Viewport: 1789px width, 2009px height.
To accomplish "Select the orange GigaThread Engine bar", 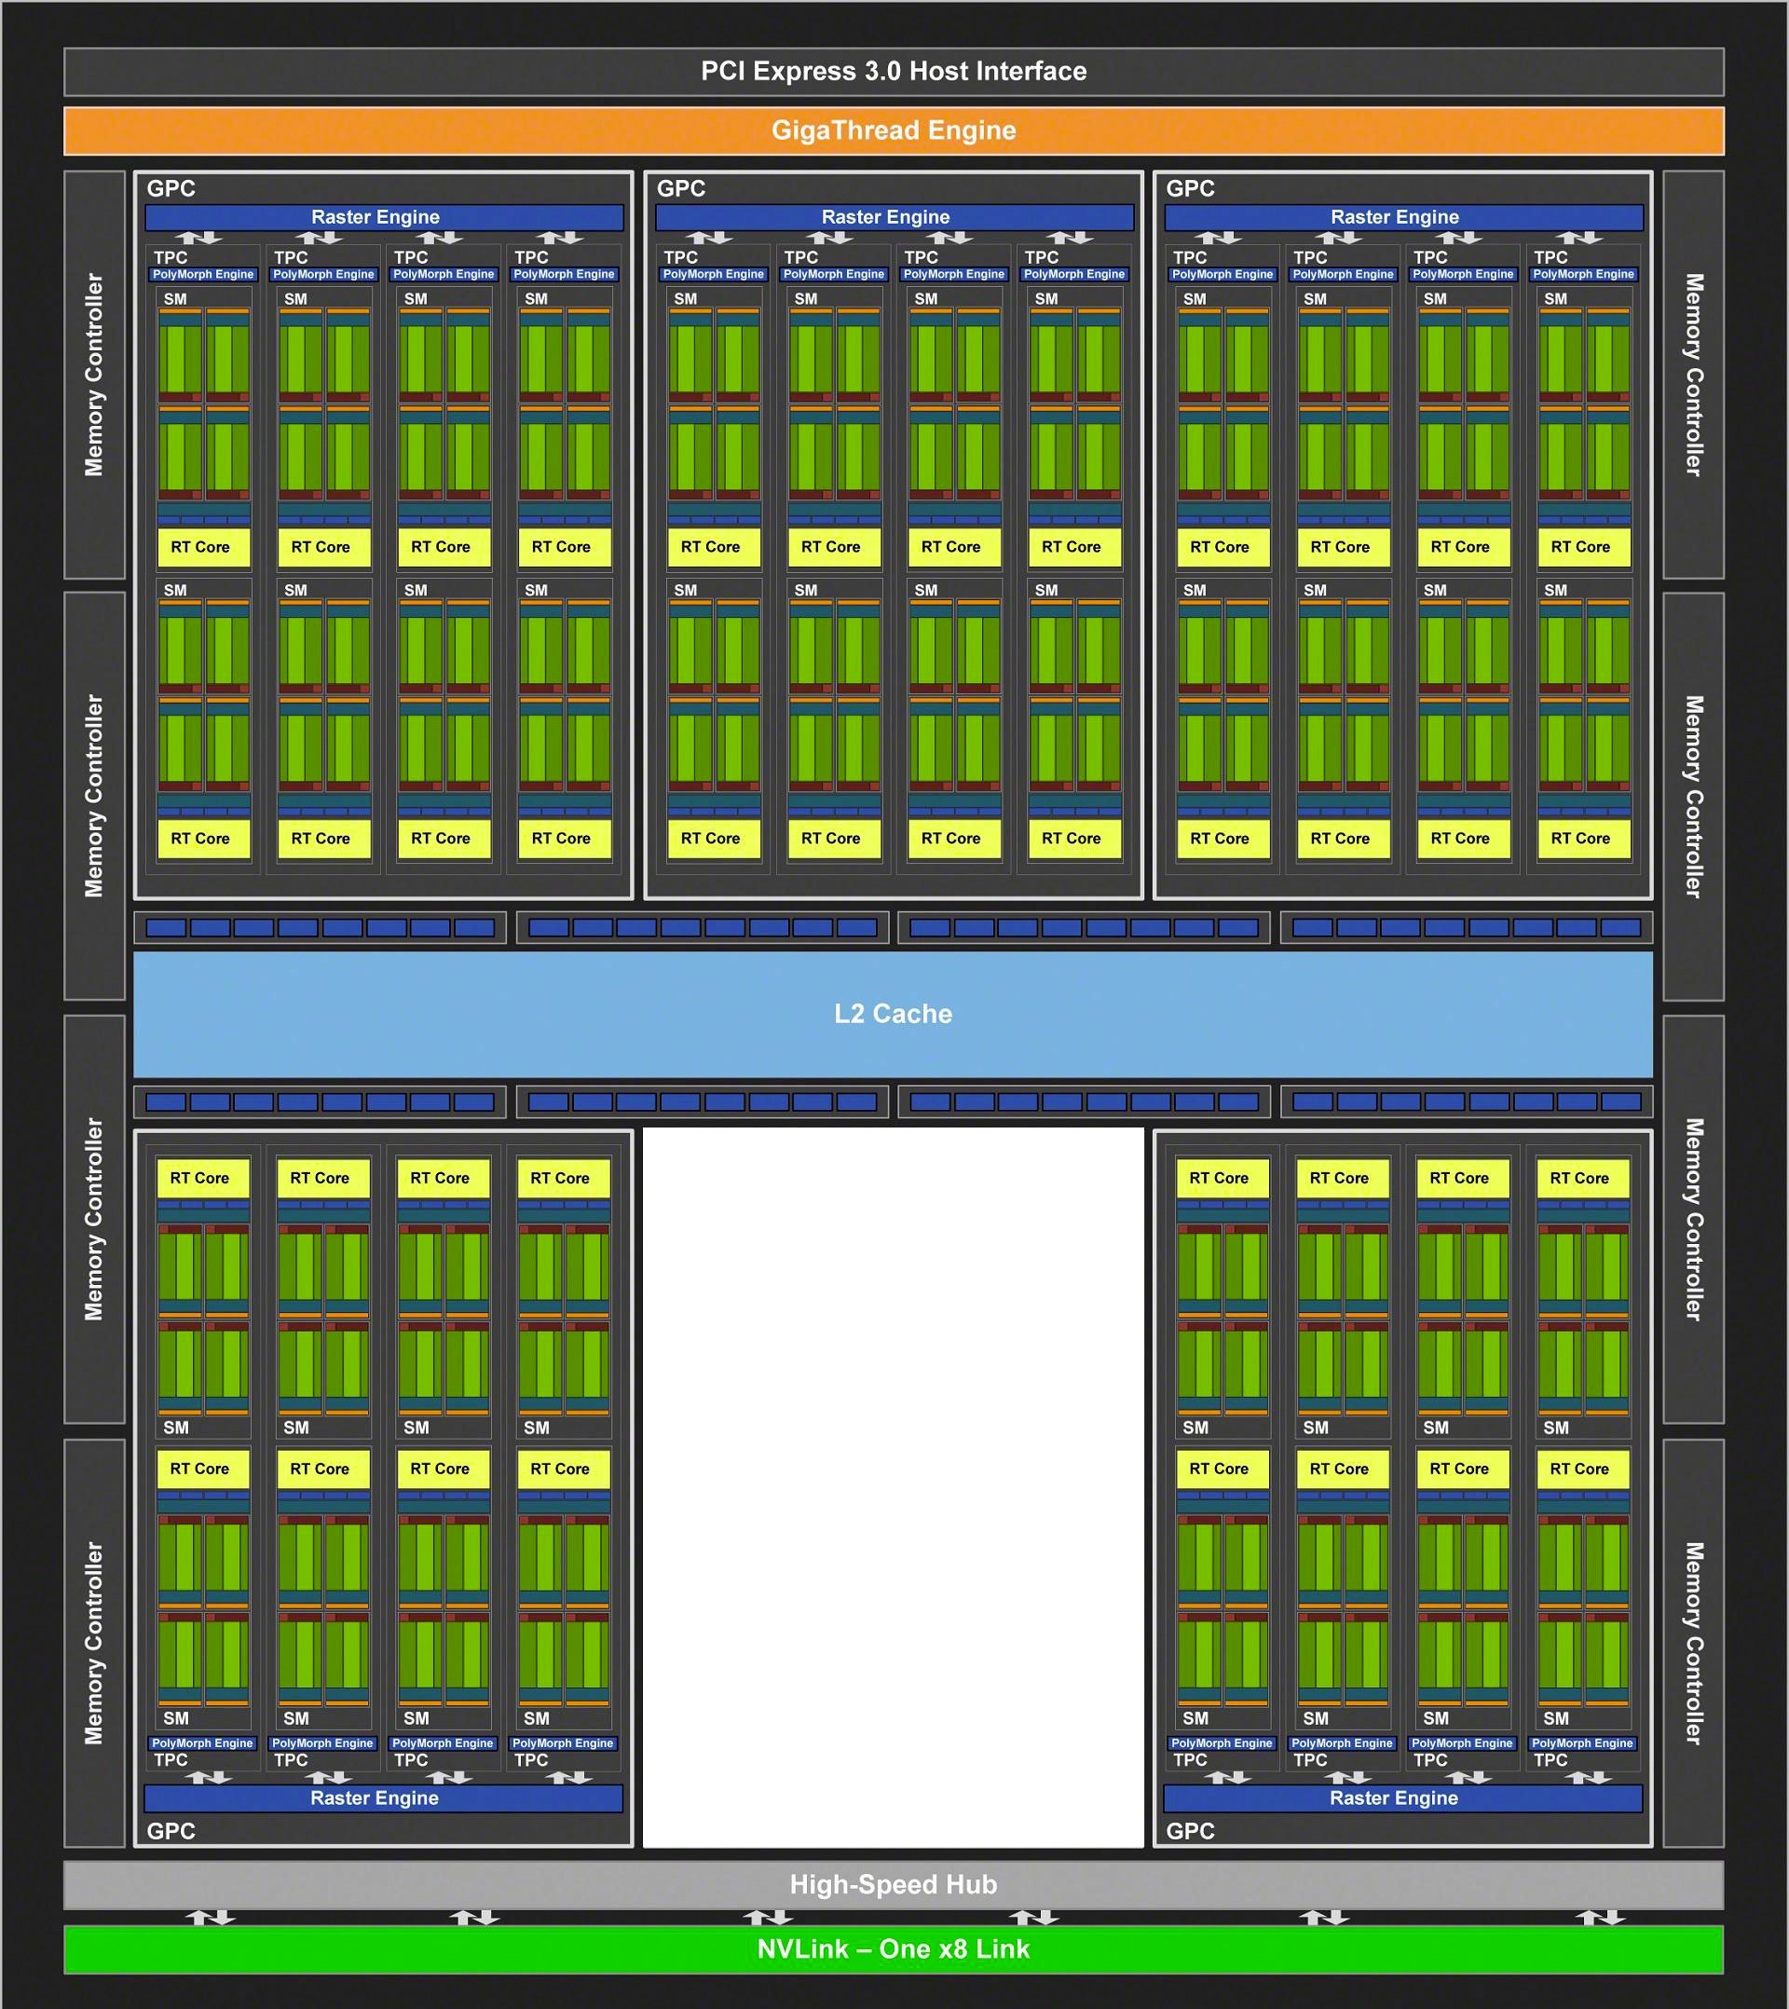I will click(x=894, y=130).
